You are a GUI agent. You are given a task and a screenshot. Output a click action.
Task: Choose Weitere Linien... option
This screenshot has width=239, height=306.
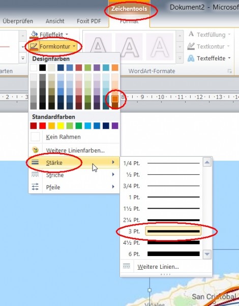(x=166, y=266)
